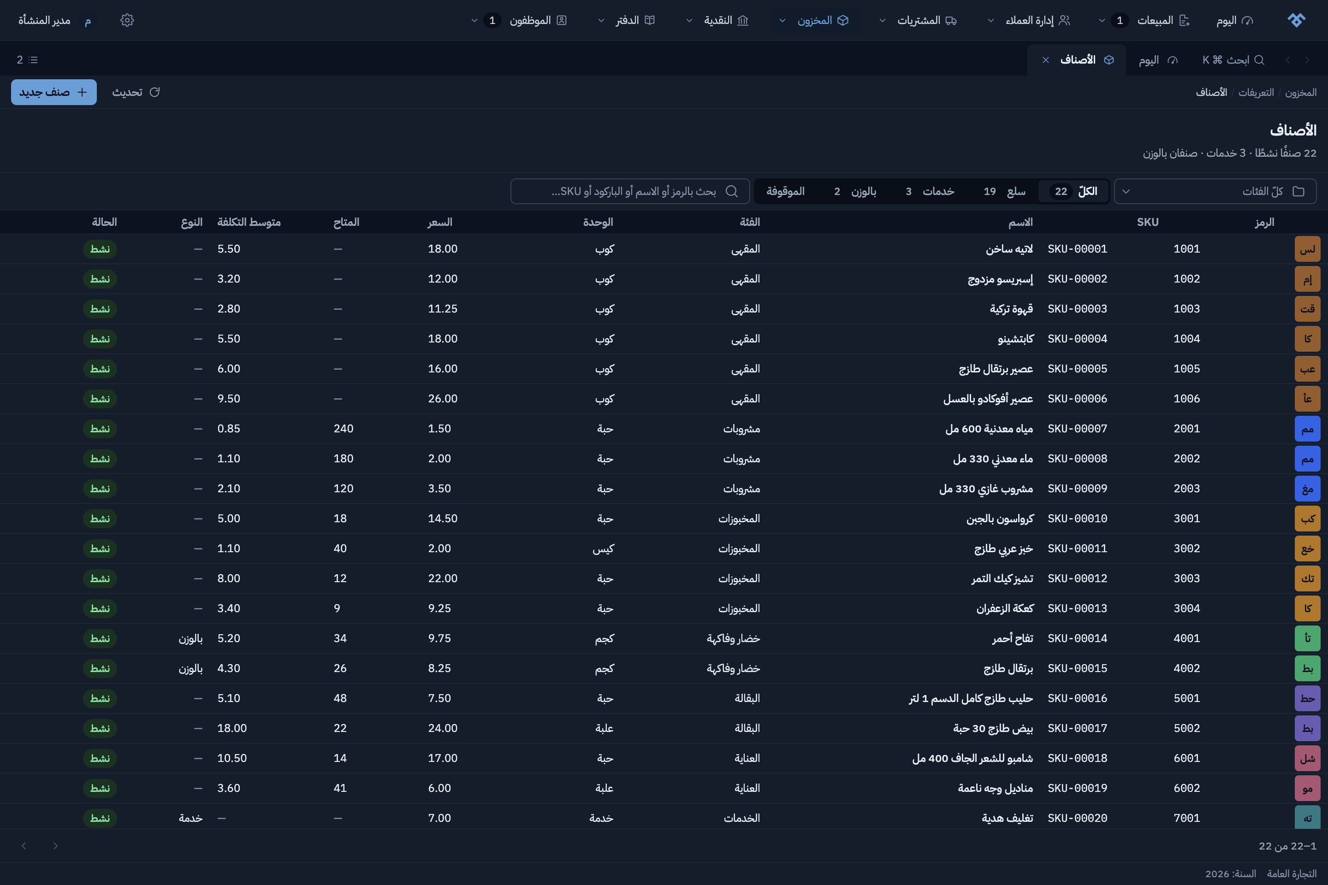Click the user avatar badge م
The image size is (1328, 885).
(x=88, y=20)
